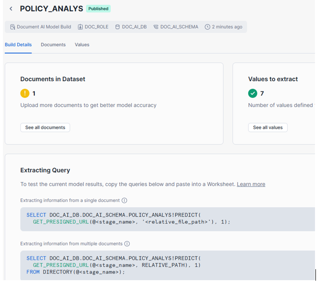The height and width of the screenshot is (284, 325).
Task: Click the yellow warning icon in Documents in Dataset
Action: tap(25, 94)
